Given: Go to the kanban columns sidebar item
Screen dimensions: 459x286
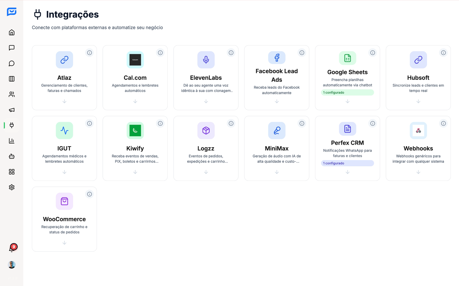Looking at the screenshot, I should click(11, 79).
